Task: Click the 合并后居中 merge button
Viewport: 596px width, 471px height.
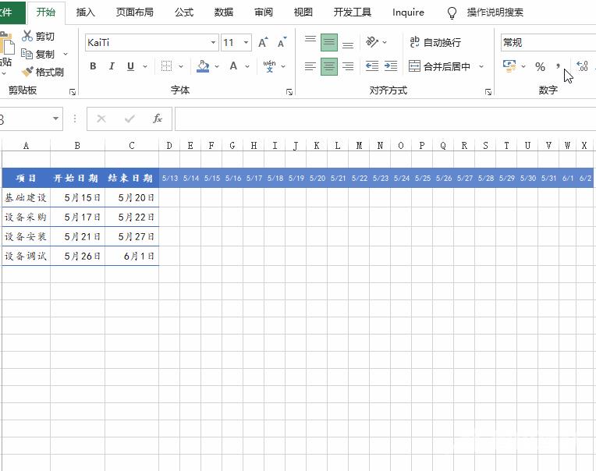Action: [440, 67]
